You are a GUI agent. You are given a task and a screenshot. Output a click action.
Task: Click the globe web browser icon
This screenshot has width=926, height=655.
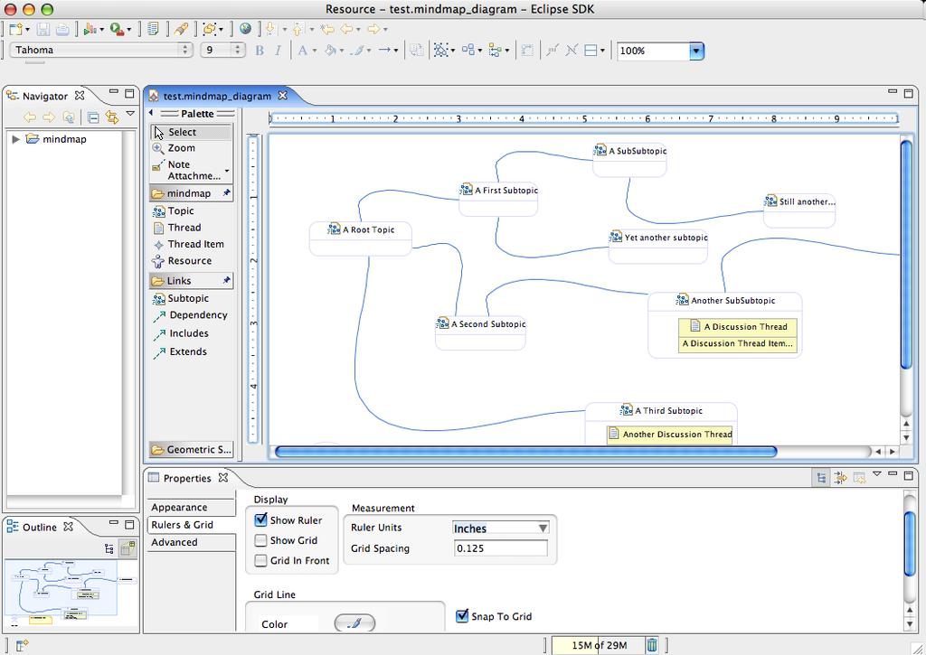point(245,28)
